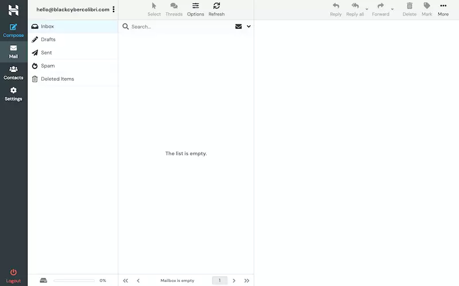Image resolution: width=459 pixels, height=286 pixels.
Task: Expand the Reply all options arrow
Action: 367,9
